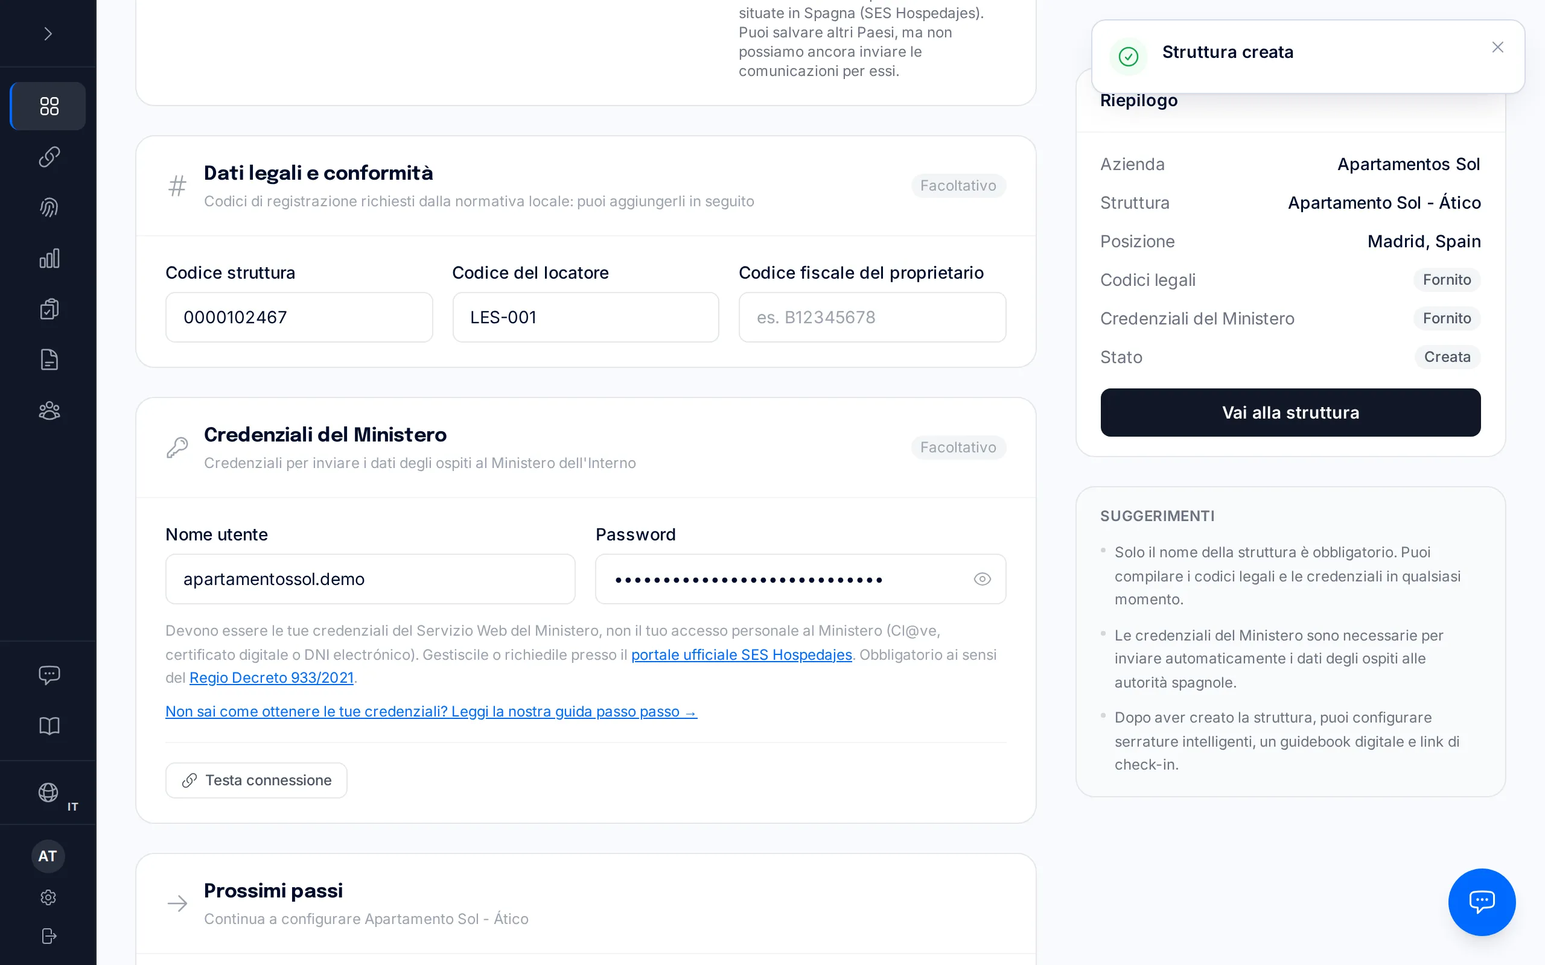Open the guide book icon in sidebar
Viewport: 1545px width, 965px height.
click(x=48, y=726)
